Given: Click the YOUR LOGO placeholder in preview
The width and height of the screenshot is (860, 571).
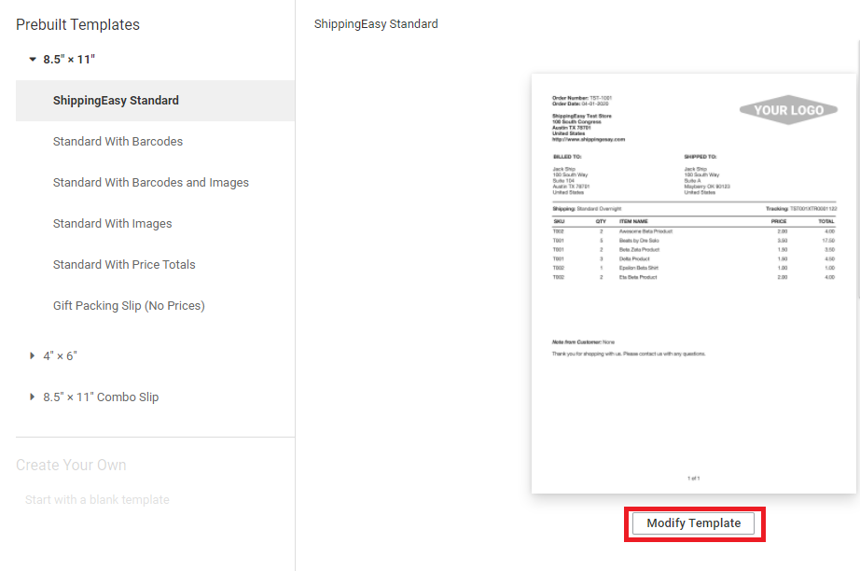Looking at the screenshot, I should (788, 110).
